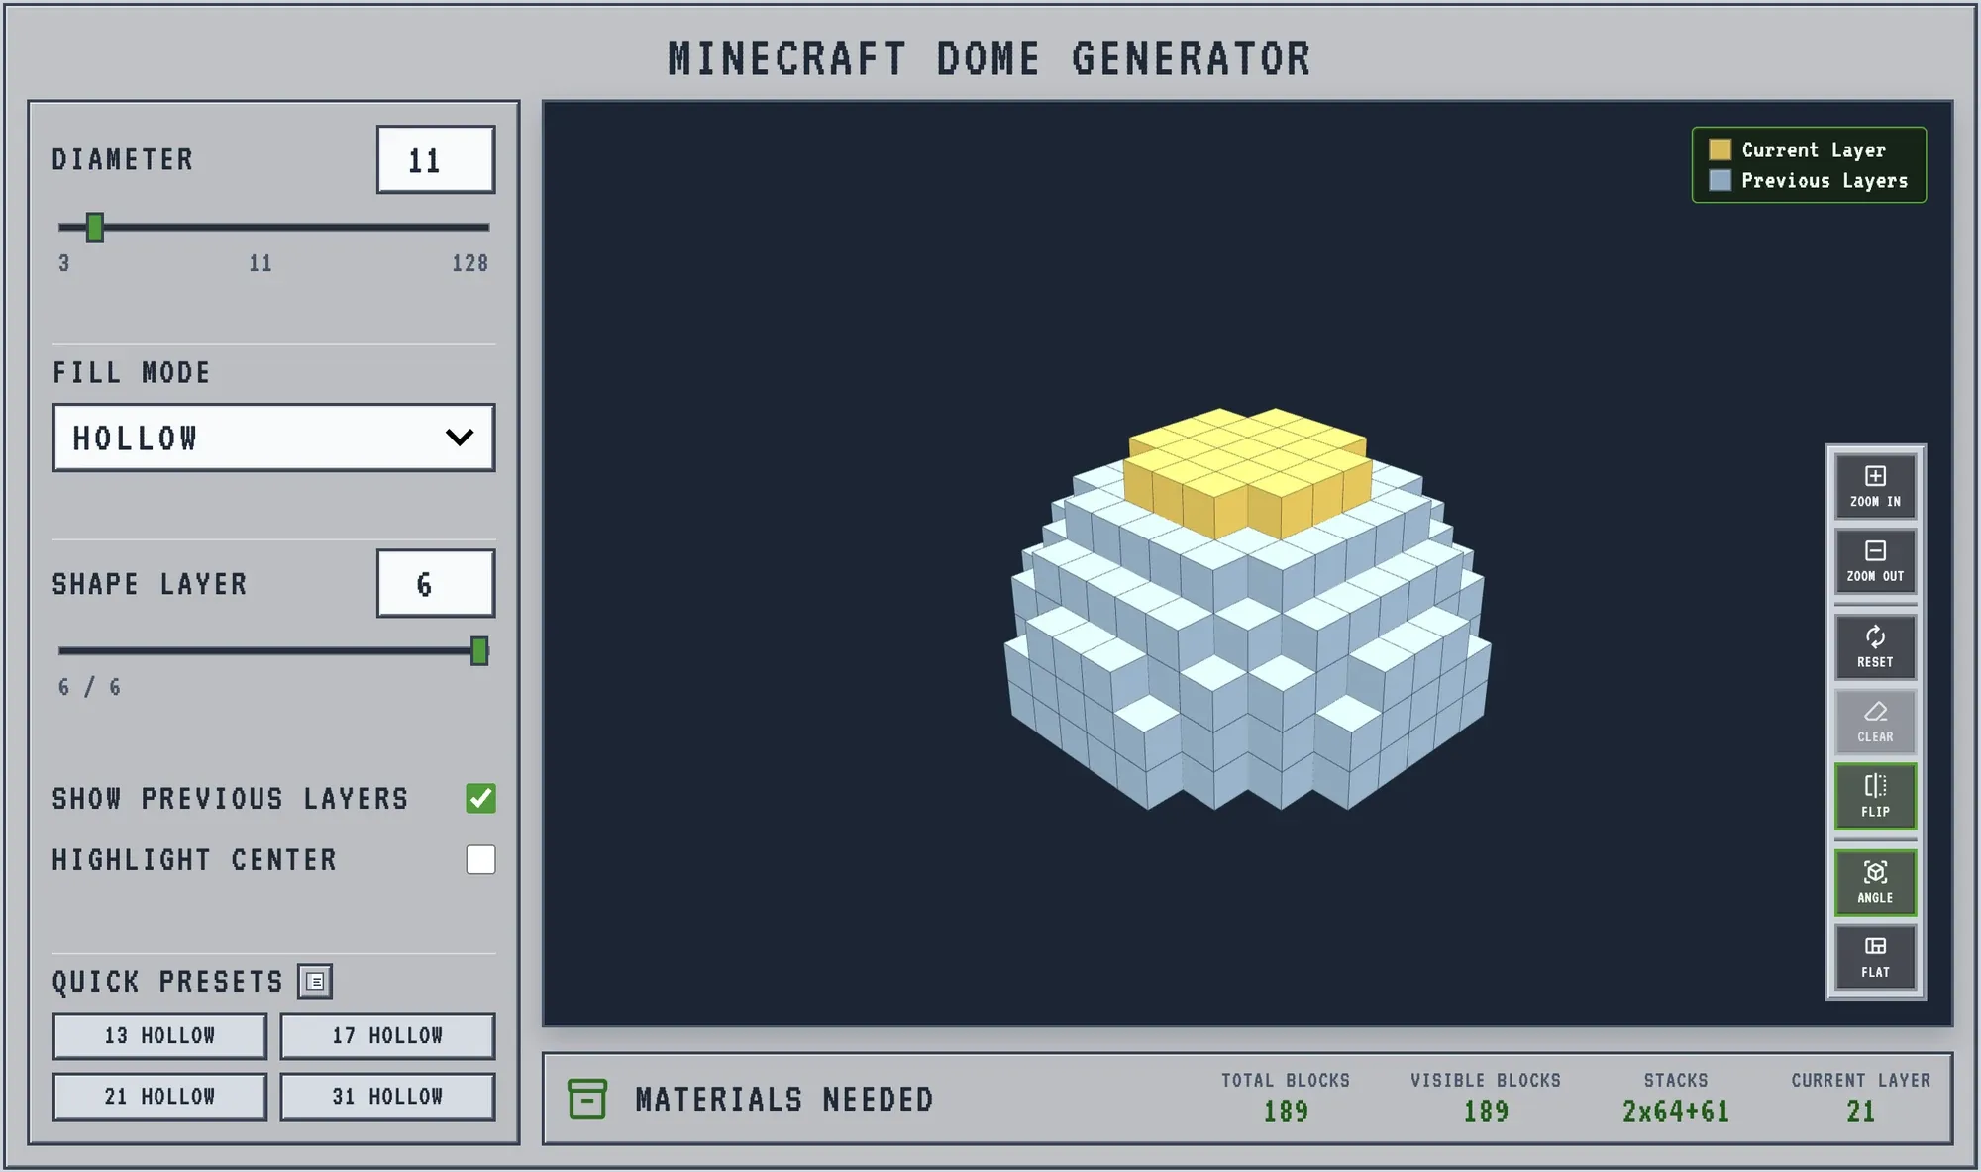The height and width of the screenshot is (1172, 1981).
Task: Click the Zoom Out tool
Action: [1875, 561]
